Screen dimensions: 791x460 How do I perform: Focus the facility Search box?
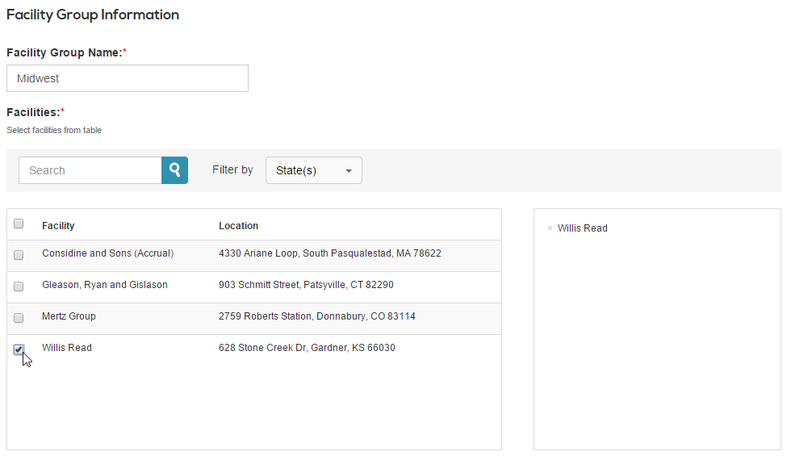coord(90,170)
